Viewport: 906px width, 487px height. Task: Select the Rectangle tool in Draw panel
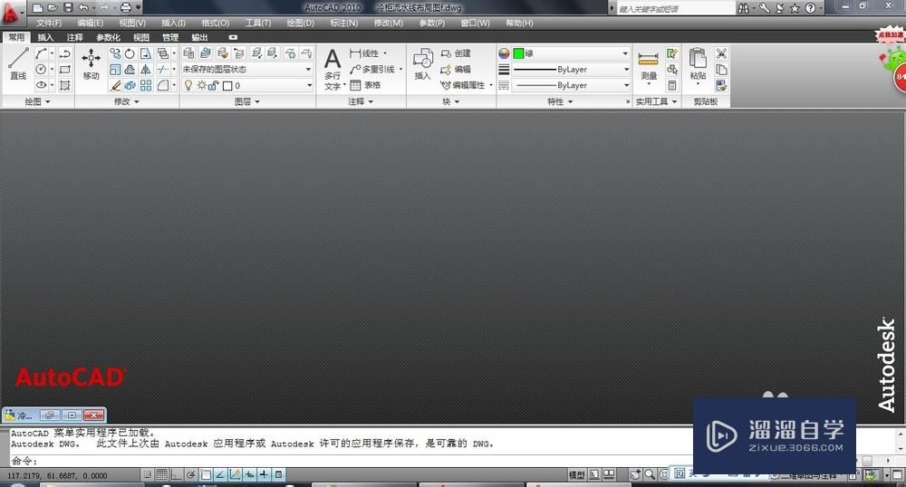[64, 69]
